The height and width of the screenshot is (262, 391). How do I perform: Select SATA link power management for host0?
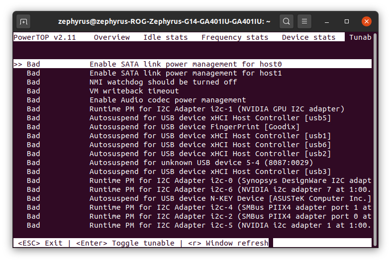[x=192, y=64]
